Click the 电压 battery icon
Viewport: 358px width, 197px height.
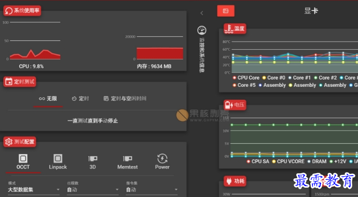pos(229,105)
